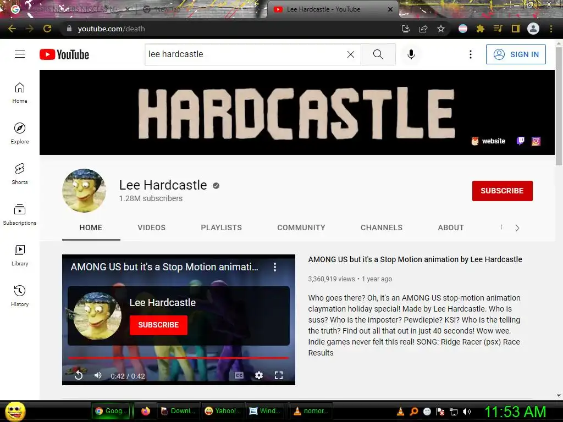Replay the video with the replay icon
Viewport: 563px width, 422px height.
pos(79,375)
